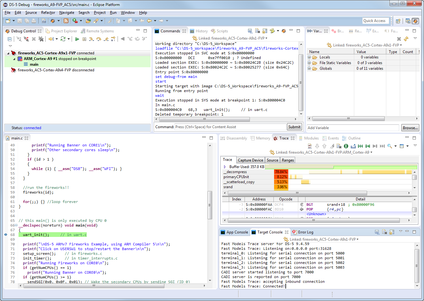Click the green Continue button in Debug Control

coord(77,39)
